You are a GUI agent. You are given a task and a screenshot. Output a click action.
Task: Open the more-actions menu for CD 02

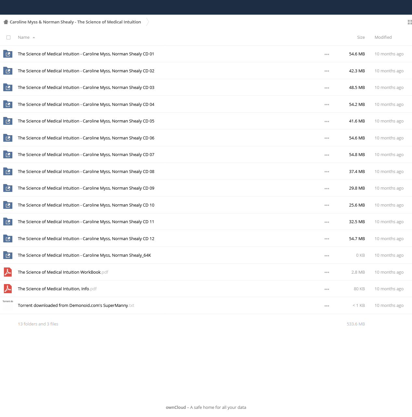click(327, 71)
